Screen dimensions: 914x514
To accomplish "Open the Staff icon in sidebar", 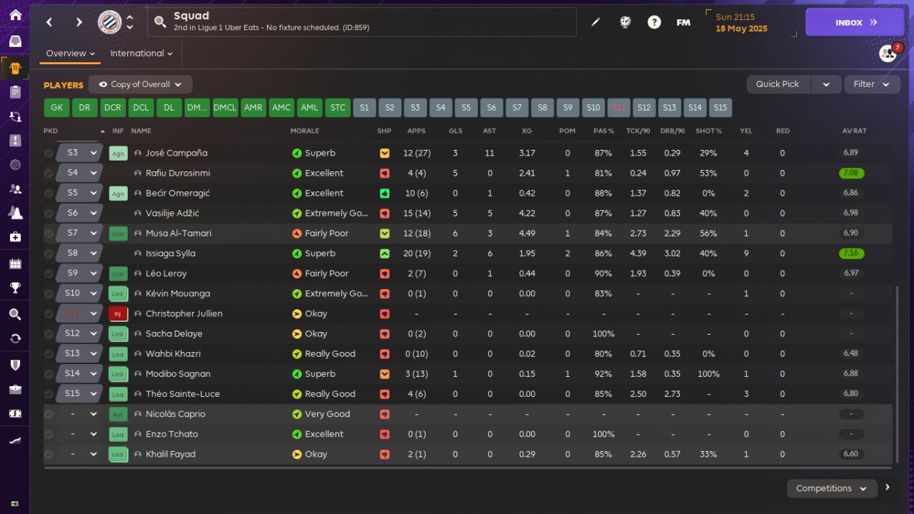I will tap(15, 189).
